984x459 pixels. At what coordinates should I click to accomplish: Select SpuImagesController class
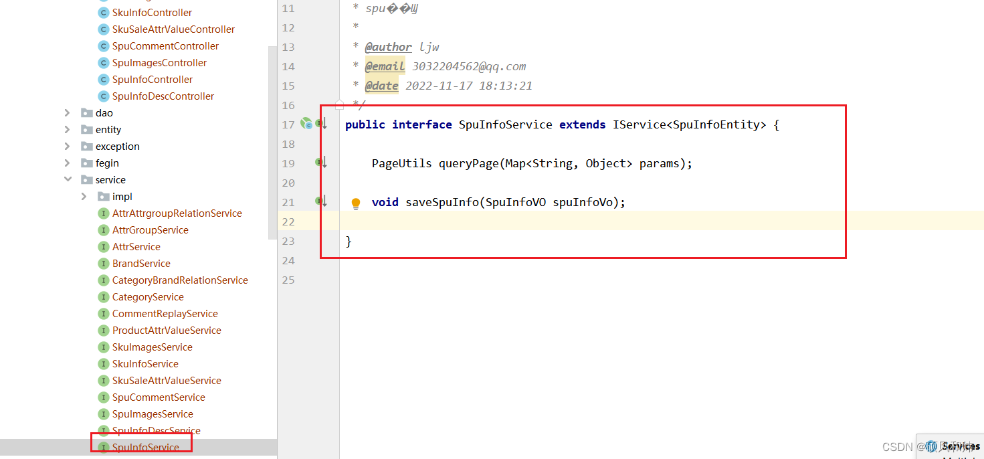click(x=159, y=63)
